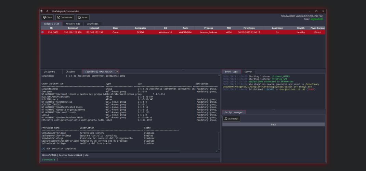This screenshot has width=366, height=171.
Task: Sort by the Last Seen column header
Action: click(x=277, y=28)
